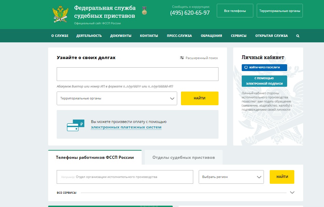Click the payment card ruble icon
The image size is (324, 207).
point(76,125)
